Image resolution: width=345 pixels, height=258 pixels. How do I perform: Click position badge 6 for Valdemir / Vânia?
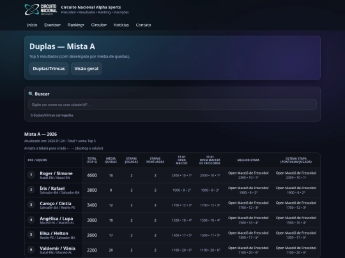point(31,250)
